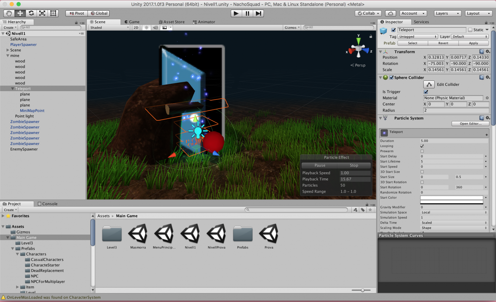The width and height of the screenshot is (496, 302).
Task: Enable the Prewarm checkbox
Action: (x=422, y=151)
